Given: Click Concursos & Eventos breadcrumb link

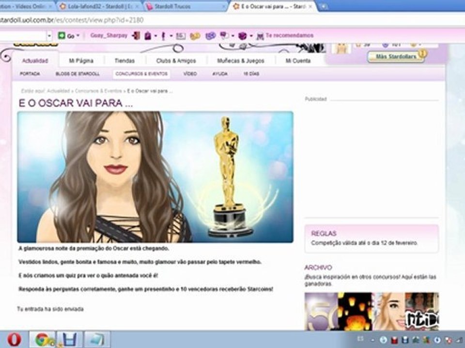Looking at the screenshot, I should pyautogui.click(x=98, y=91).
